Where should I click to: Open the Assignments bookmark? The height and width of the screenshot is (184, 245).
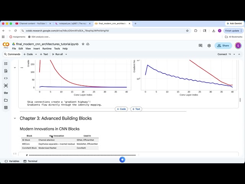pyautogui.click(x=17, y=37)
